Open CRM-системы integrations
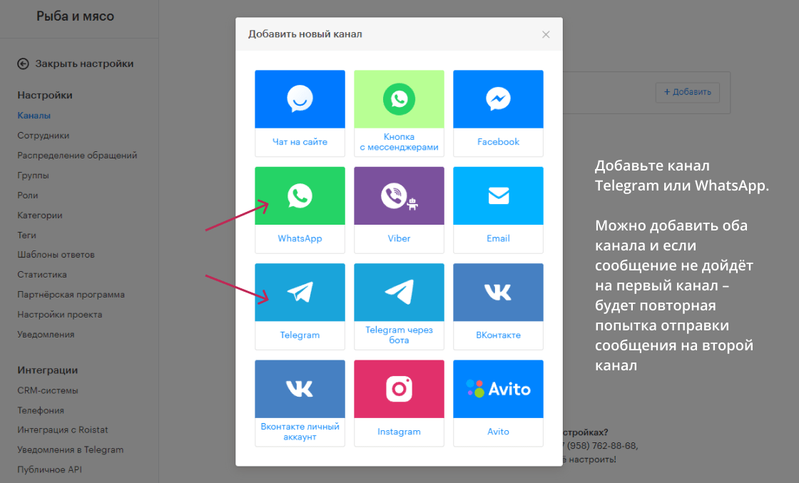 47,390
